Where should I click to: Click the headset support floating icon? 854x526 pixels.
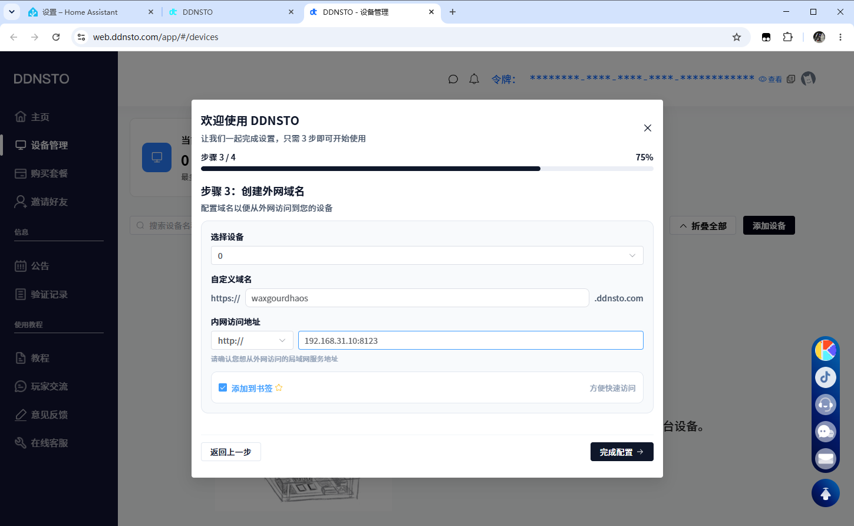(826, 405)
